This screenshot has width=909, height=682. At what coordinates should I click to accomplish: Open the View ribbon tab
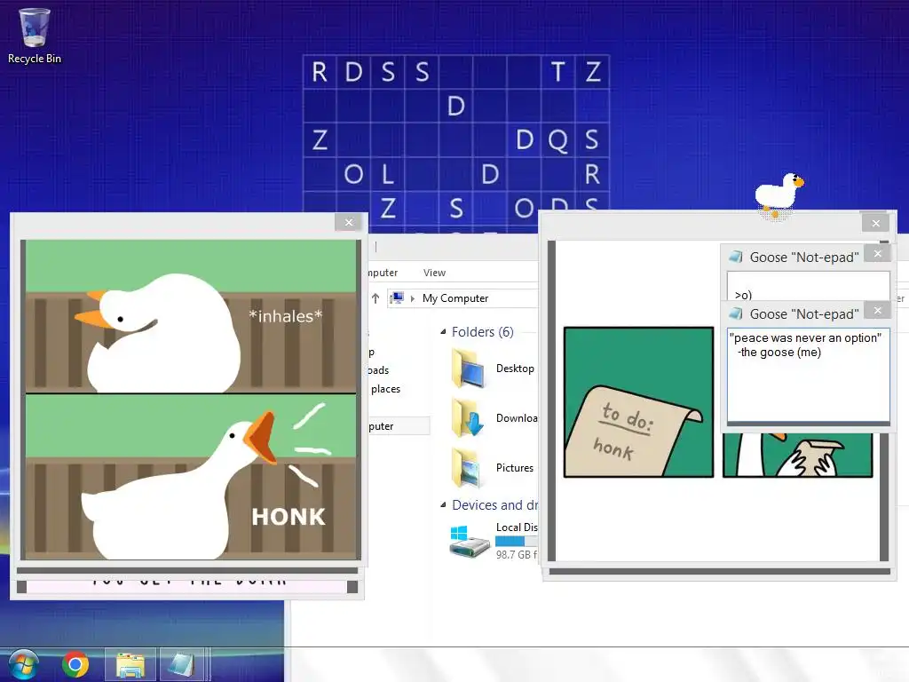tap(434, 273)
